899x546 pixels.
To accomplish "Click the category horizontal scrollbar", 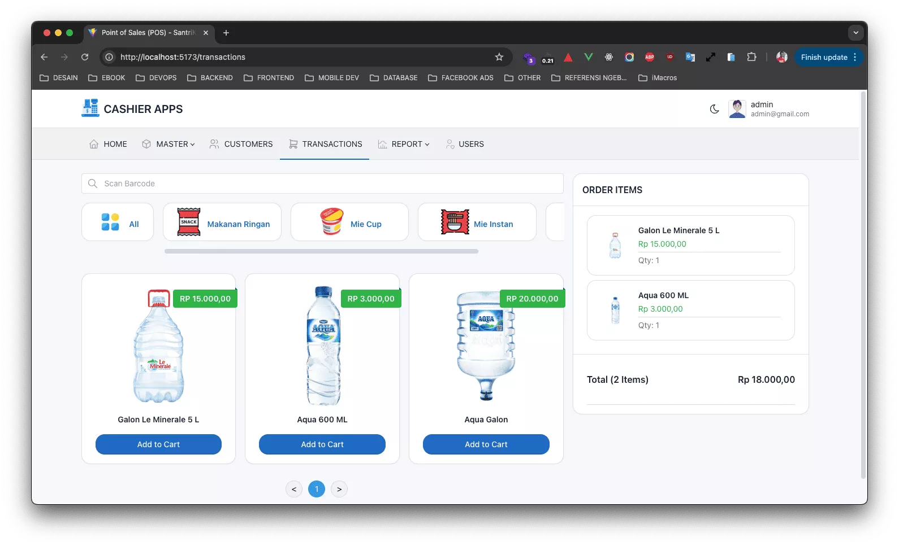I will tap(321, 251).
